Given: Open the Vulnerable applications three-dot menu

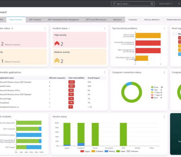Looking at the screenshot, I should point(105,72).
